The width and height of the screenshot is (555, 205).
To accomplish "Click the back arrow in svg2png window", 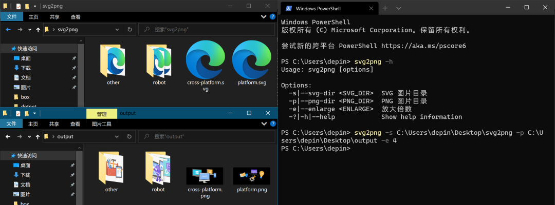I will coord(9,30).
